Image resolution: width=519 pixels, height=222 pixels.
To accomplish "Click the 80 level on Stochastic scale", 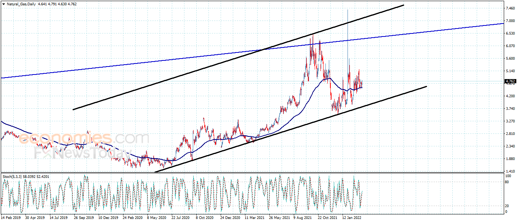I will pyautogui.click(x=507, y=182).
